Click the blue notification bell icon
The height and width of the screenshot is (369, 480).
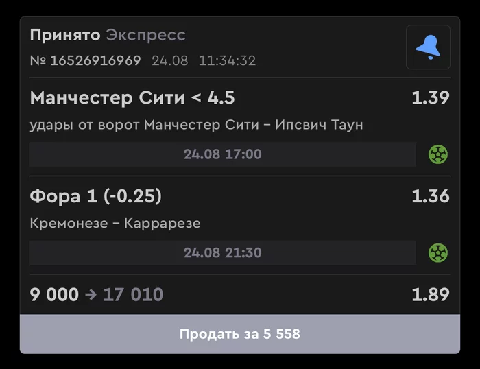pos(428,47)
